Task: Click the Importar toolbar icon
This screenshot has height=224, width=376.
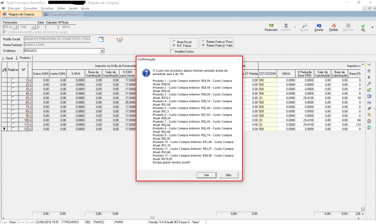Action: coord(286,27)
